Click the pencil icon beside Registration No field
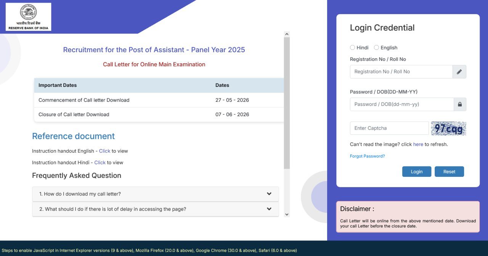Image resolution: width=488 pixels, height=256 pixels. 459,72
